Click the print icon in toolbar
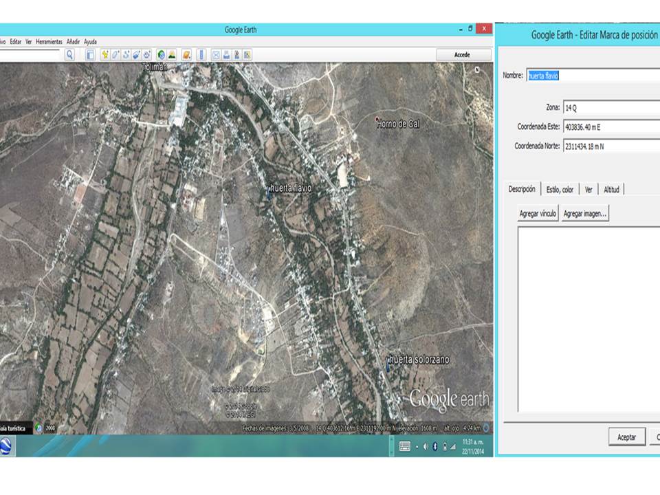The image size is (660, 495). [226, 54]
